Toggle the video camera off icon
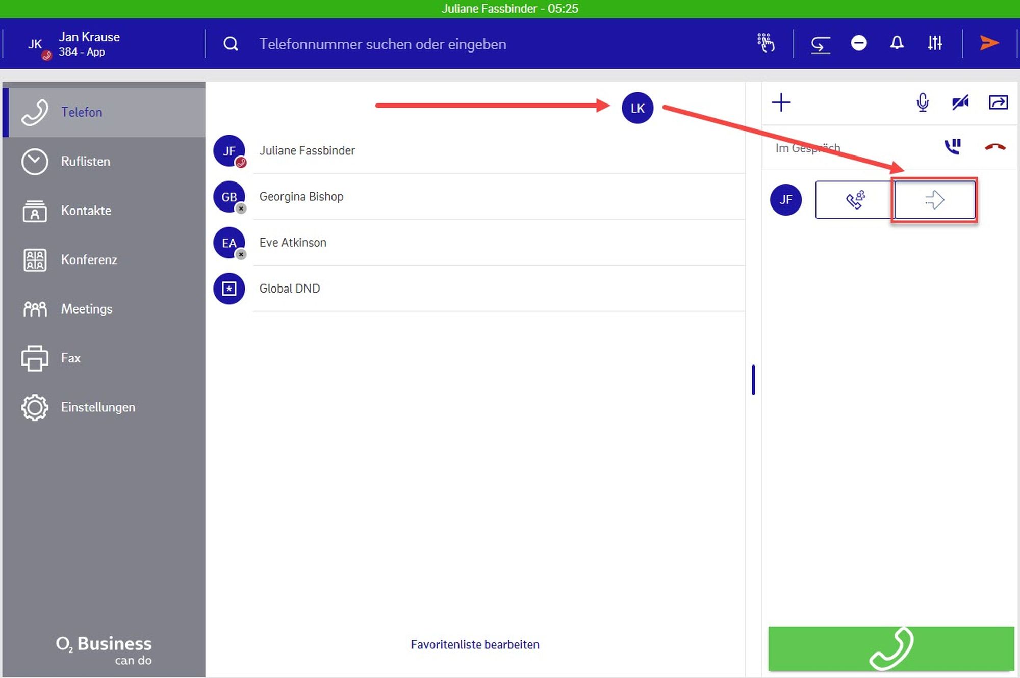This screenshot has height=678, width=1020. pyautogui.click(x=960, y=102)
